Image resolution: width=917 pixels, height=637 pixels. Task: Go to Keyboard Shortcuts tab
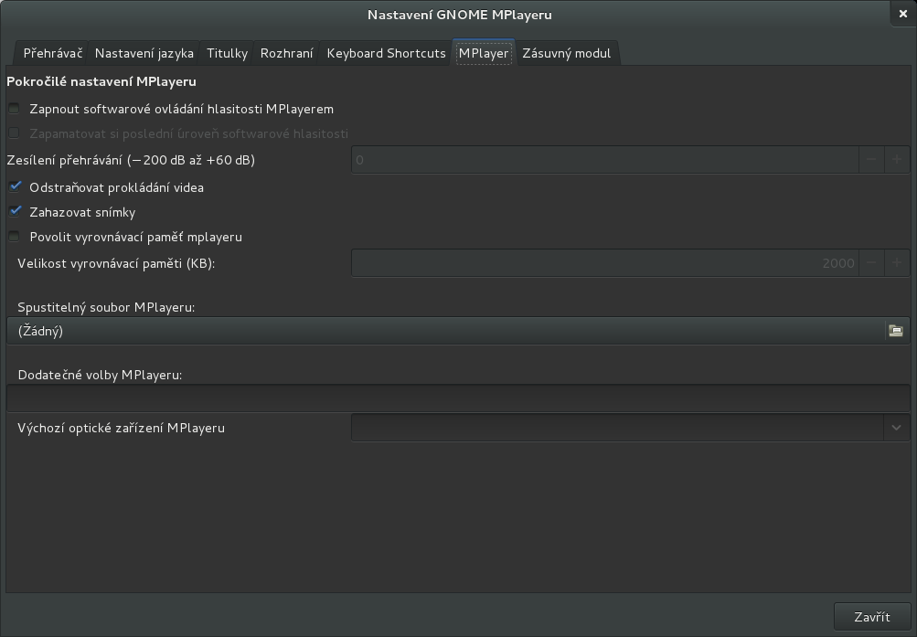386,53
